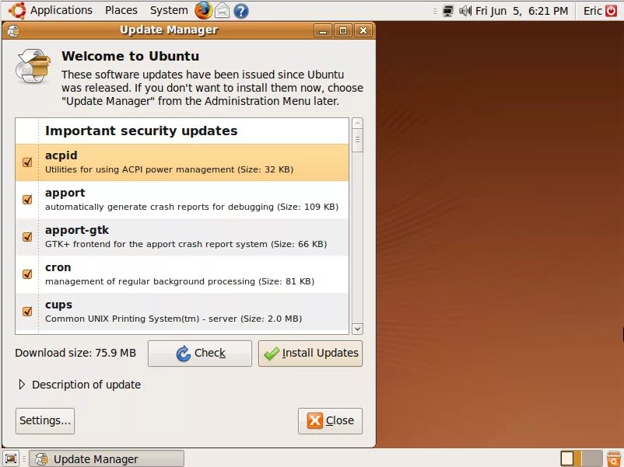
Task: Select the acpid package name
Action: 61,155
